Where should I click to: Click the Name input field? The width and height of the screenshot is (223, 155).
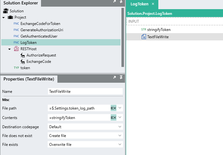[x=85, y=91]
